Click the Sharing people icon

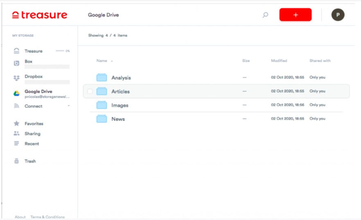[x=16, y=133]
